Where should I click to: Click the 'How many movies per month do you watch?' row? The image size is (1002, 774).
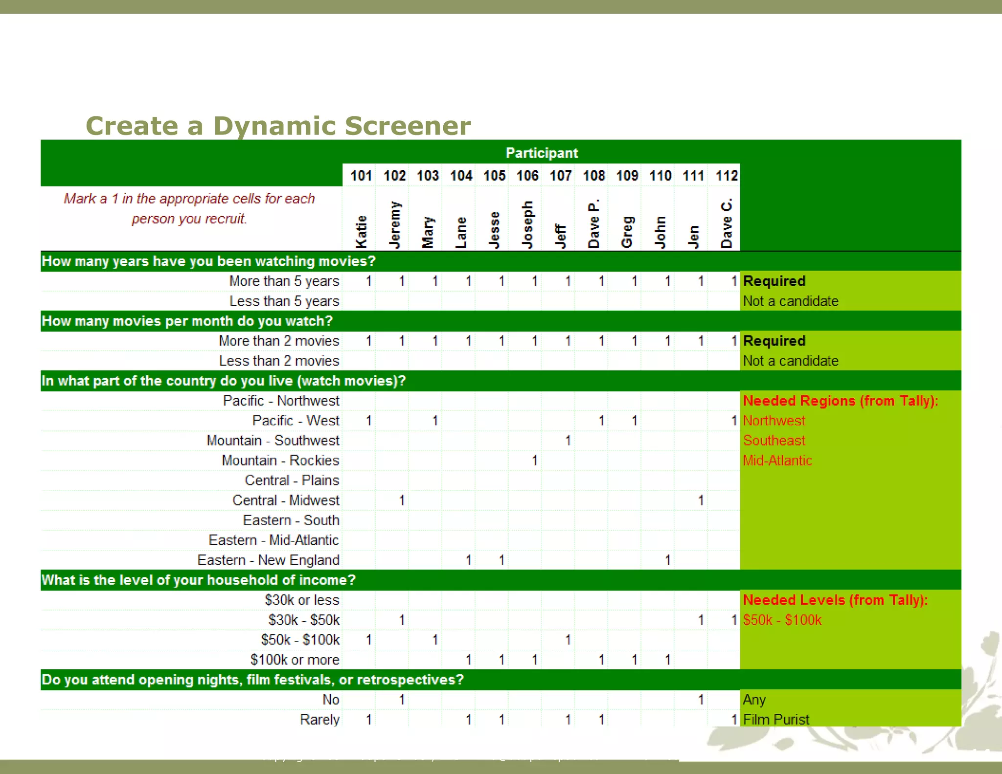tap(501, 321)
